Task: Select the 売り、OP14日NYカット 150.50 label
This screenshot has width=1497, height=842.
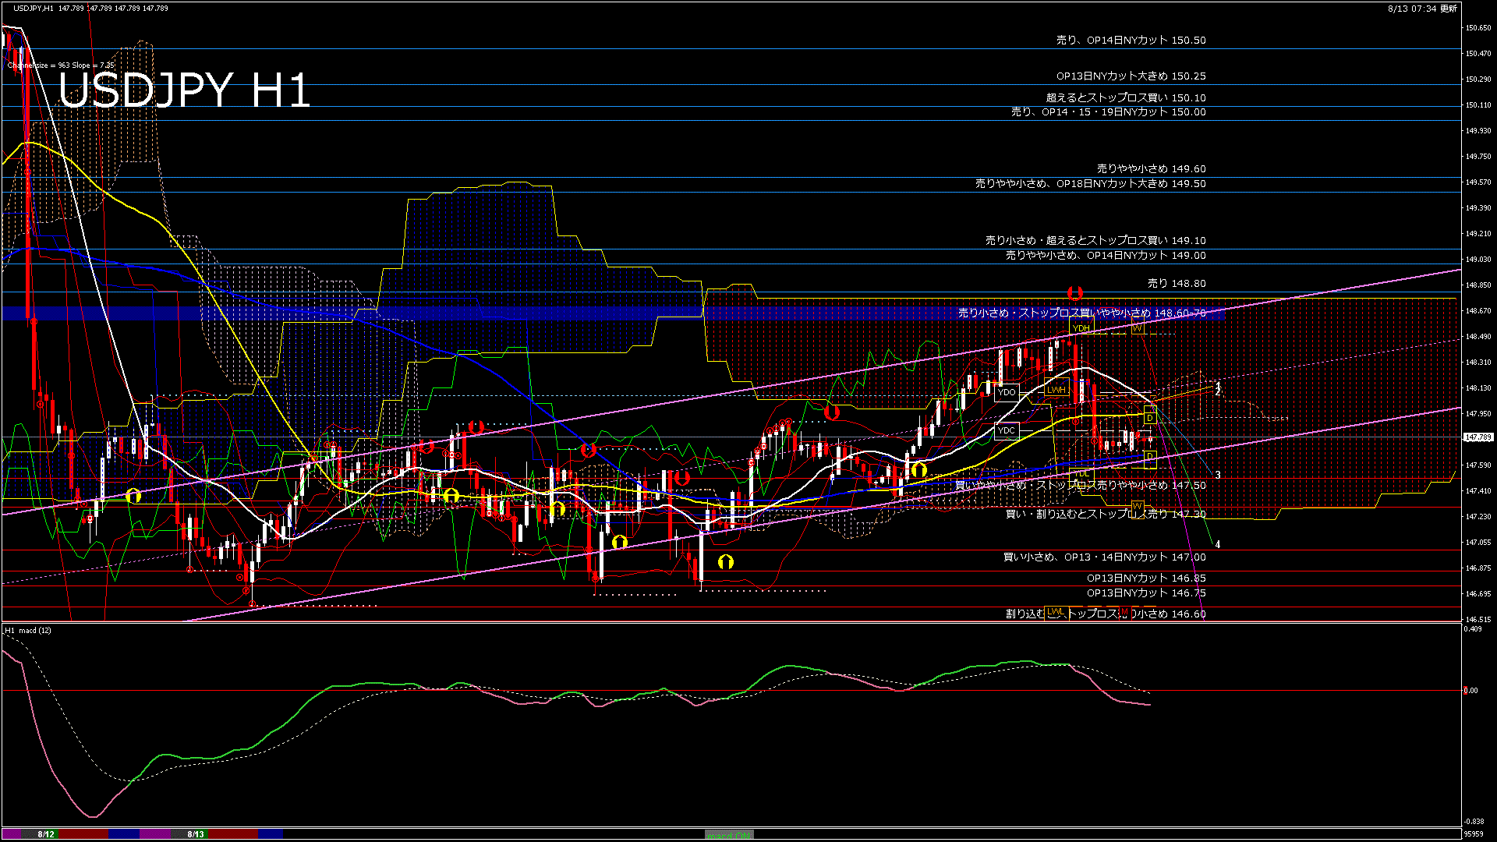Action: point(1131,40)
